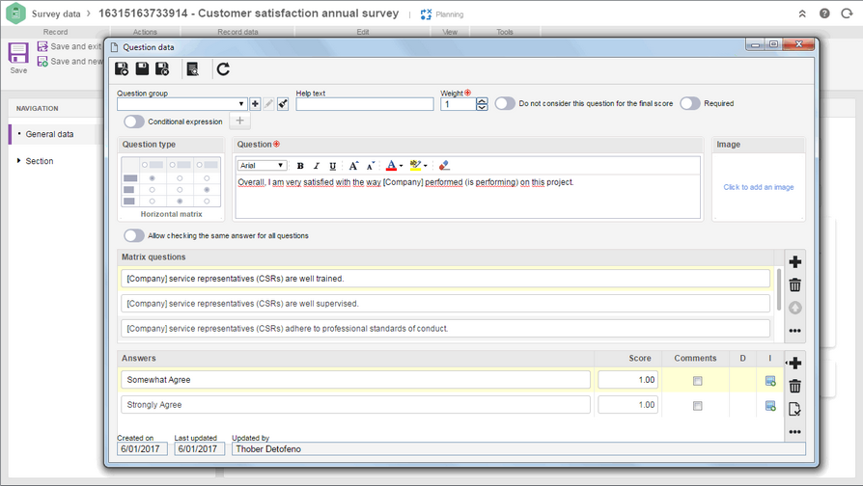Add a new matrix question row
The height and width of the screenshot is (486, 863).
tap(794, 261)
